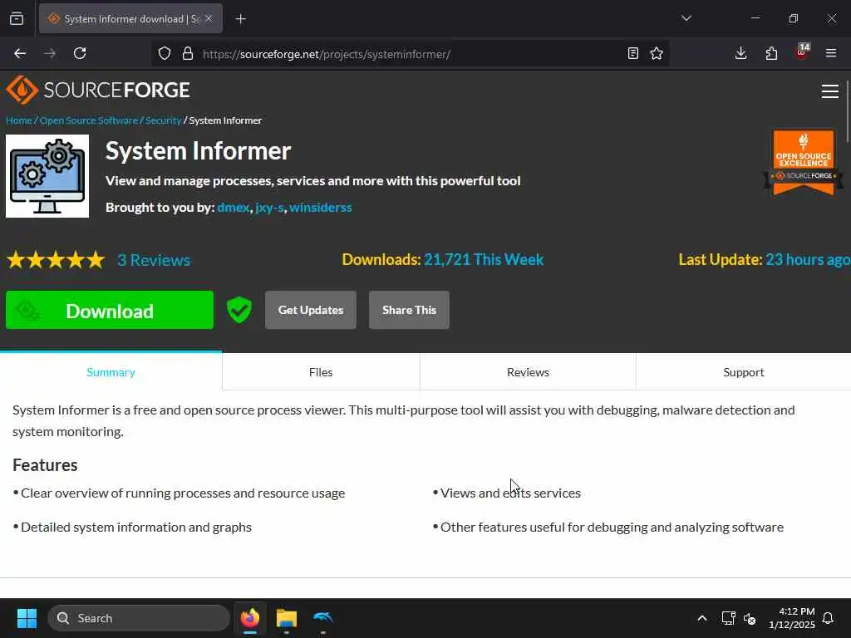Switch to the Reviews tab
The image size is (851, 638).
click(x=528, y=371)
